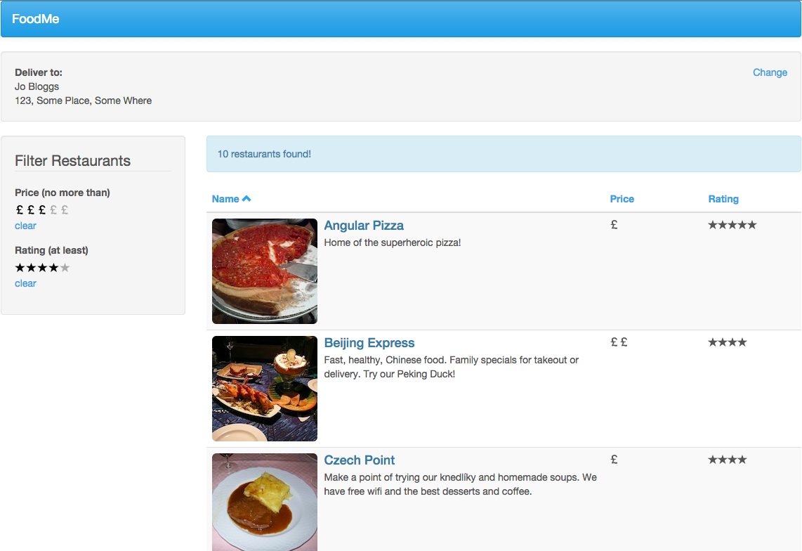Set minimum rating to one star
Image resolution: width=802 pixels, height=551 pixels.
click(20, 267)
